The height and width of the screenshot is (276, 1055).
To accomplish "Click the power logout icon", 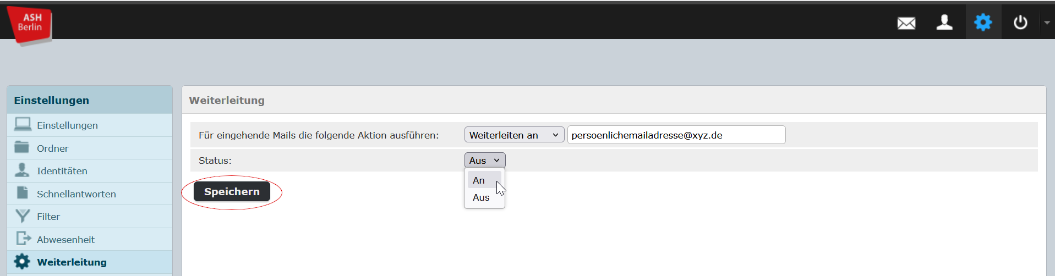I will pyautogui.click(x=1020, y=23).
